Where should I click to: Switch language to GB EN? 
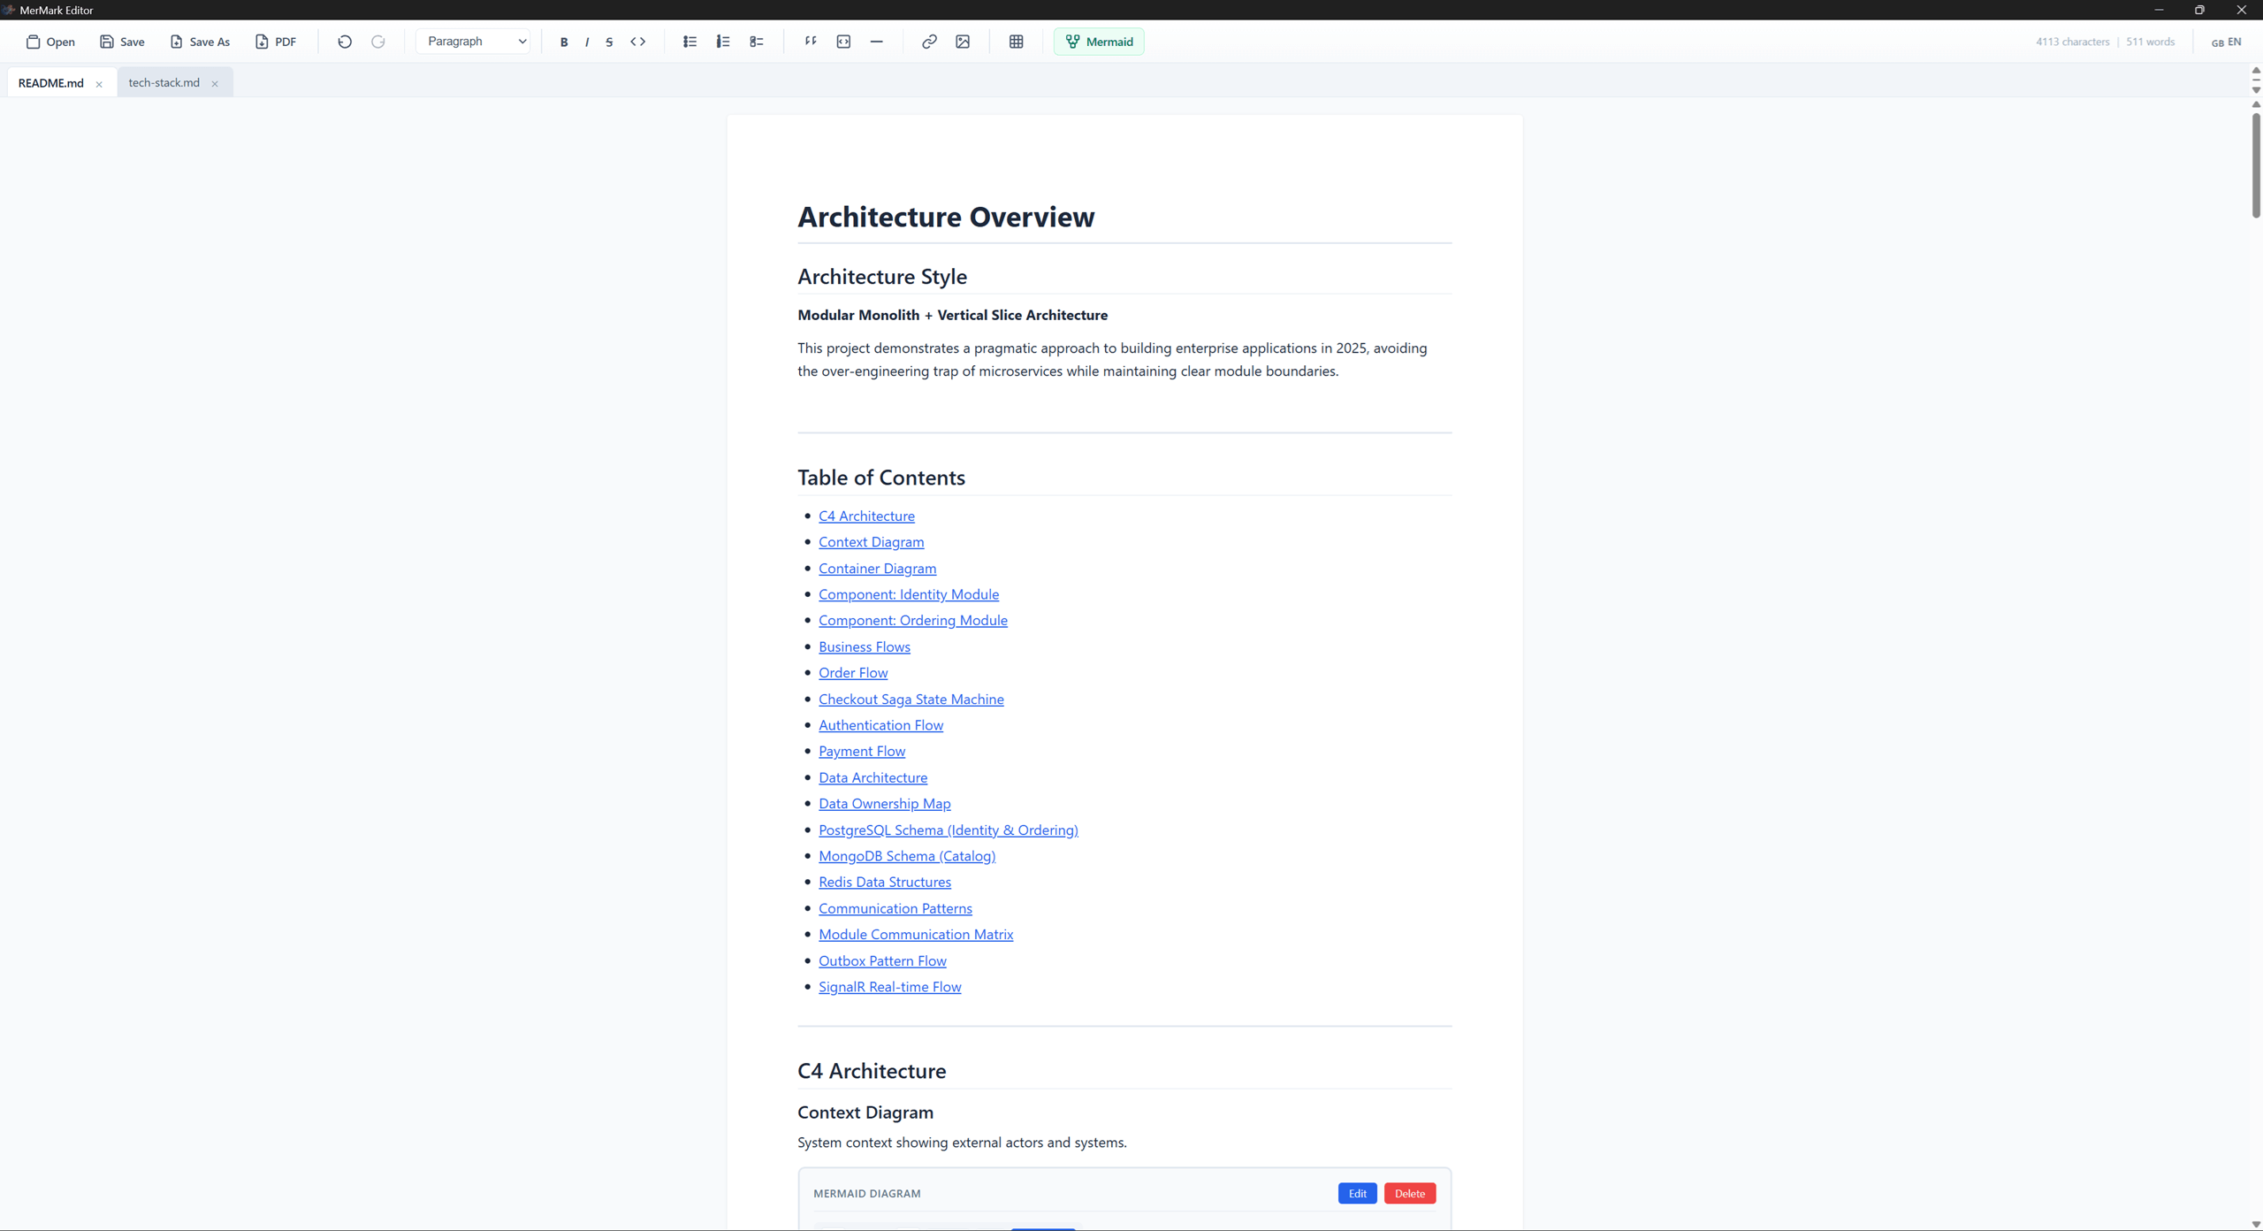2226,42
